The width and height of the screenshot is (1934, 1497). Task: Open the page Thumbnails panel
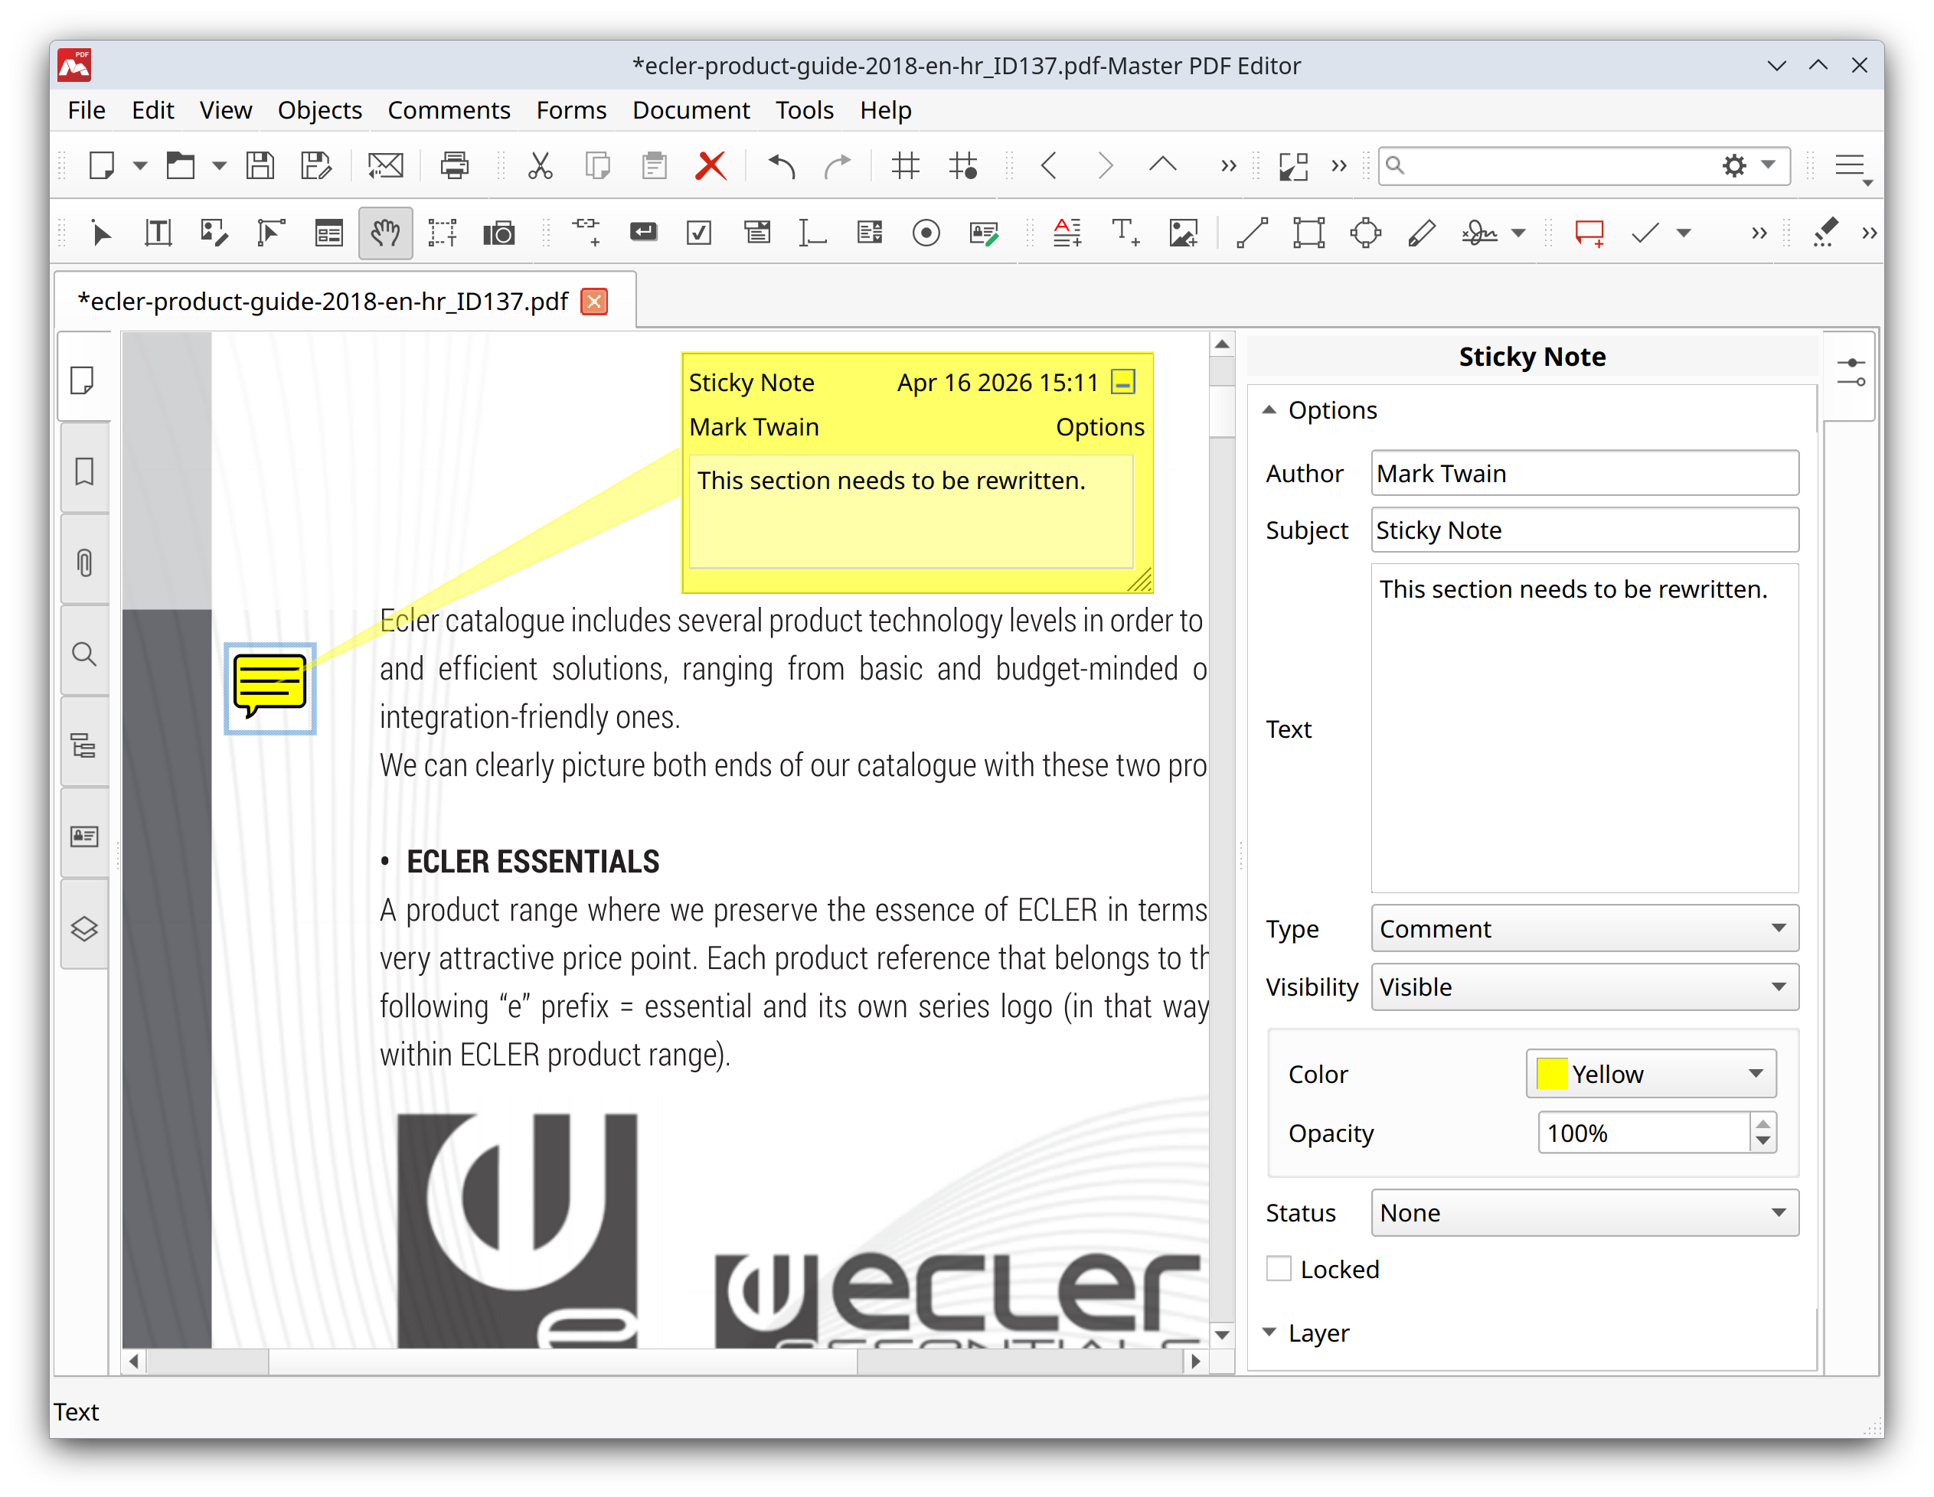tap(84, 380)
